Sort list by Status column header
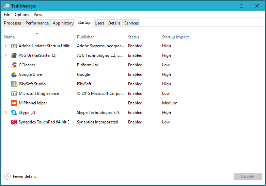This screenshot has height=186, width=266. click(134, 37)
